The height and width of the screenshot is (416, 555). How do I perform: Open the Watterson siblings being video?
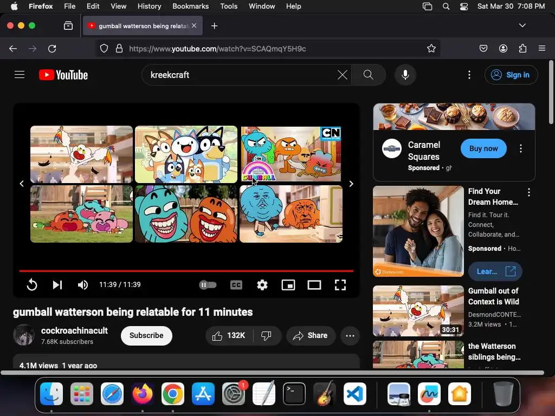pyautogui.click(x=494, y=352)
